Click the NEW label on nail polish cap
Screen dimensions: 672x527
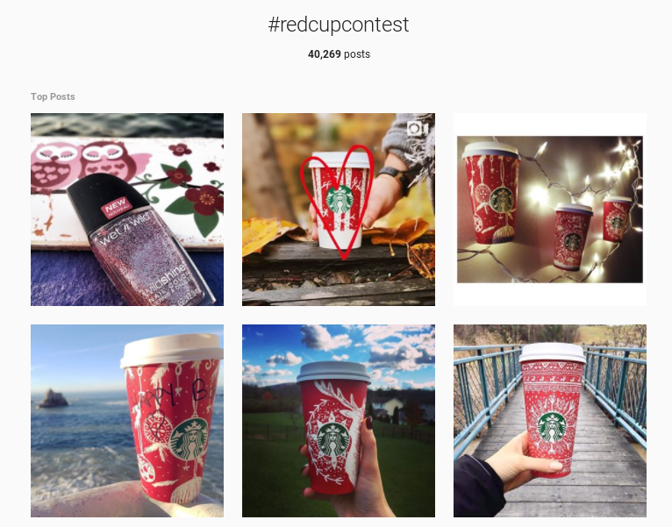(x=116, y=207)
